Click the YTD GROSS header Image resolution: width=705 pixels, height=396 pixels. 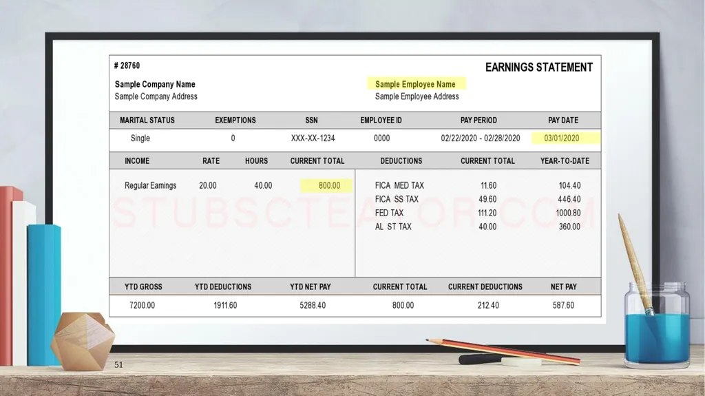click(x=143, y=286)
